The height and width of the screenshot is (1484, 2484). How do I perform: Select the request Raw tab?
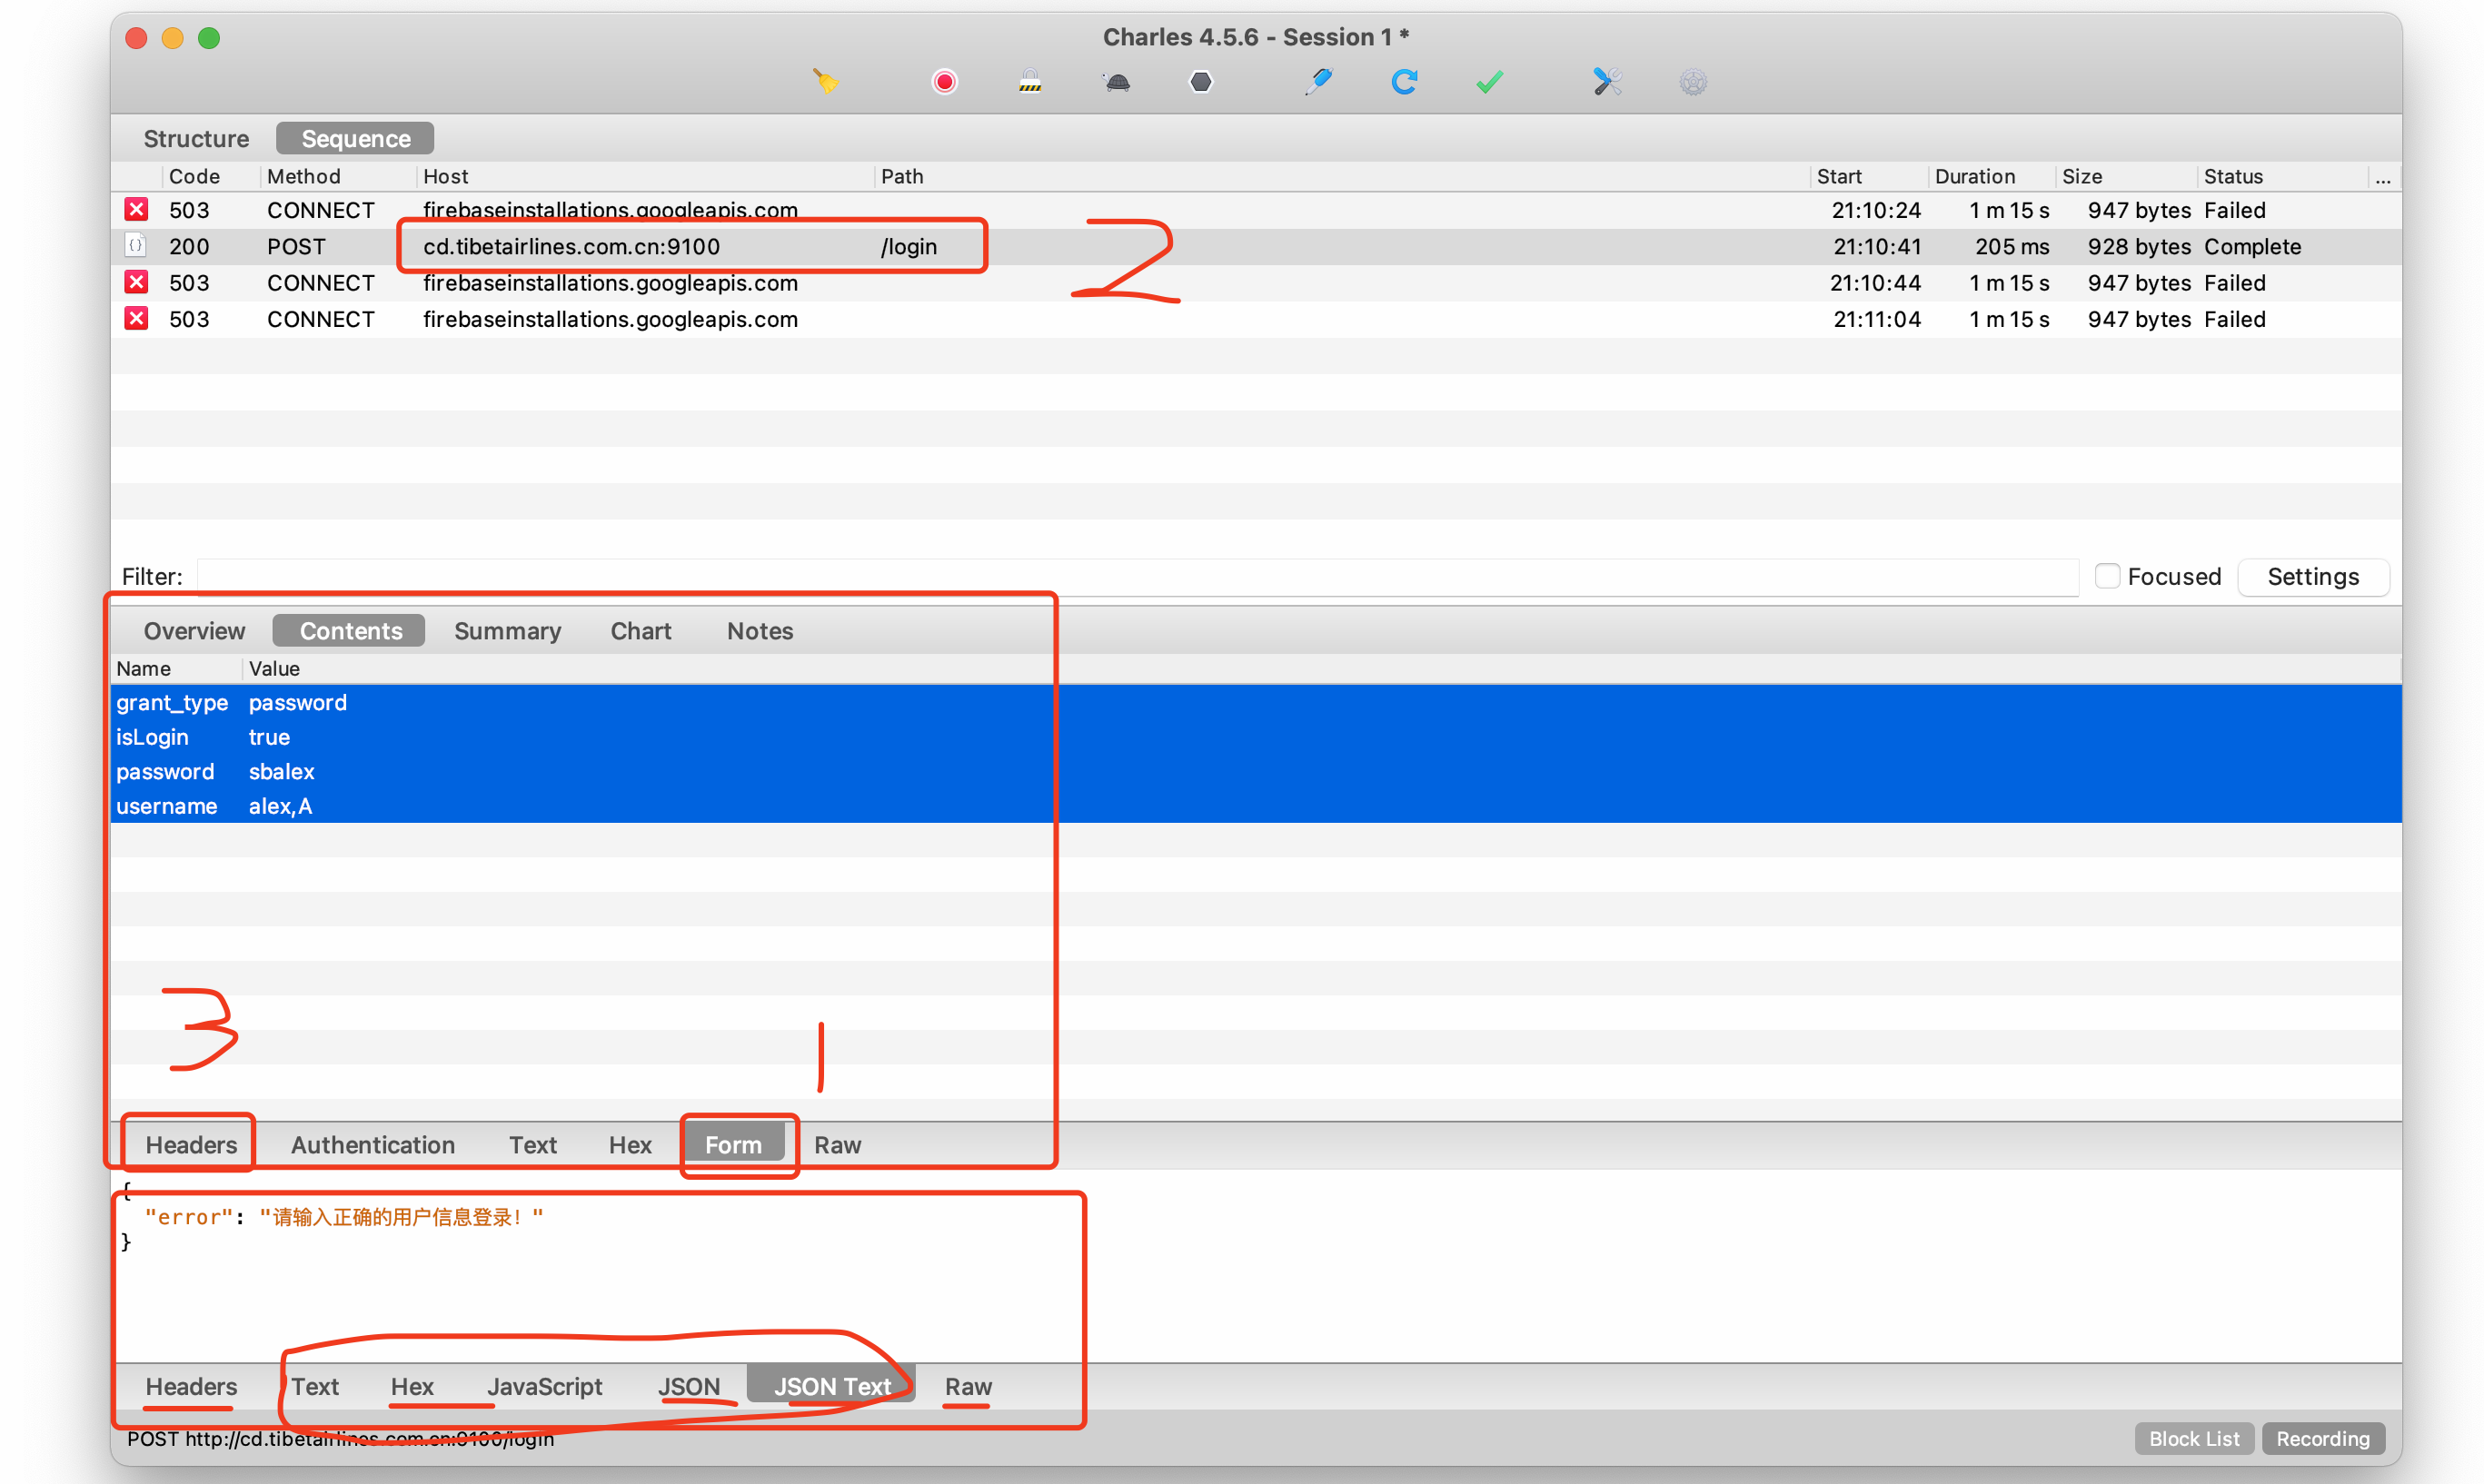tap(838, 1145)
